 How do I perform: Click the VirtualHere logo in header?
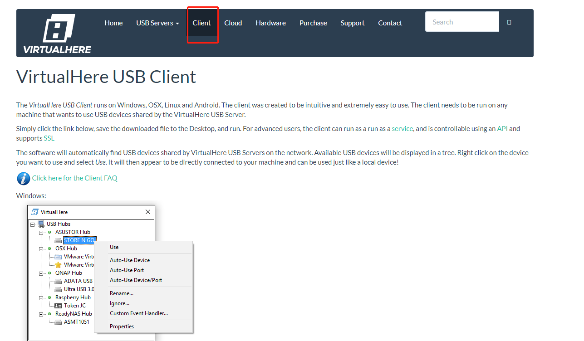pos(57,34)
